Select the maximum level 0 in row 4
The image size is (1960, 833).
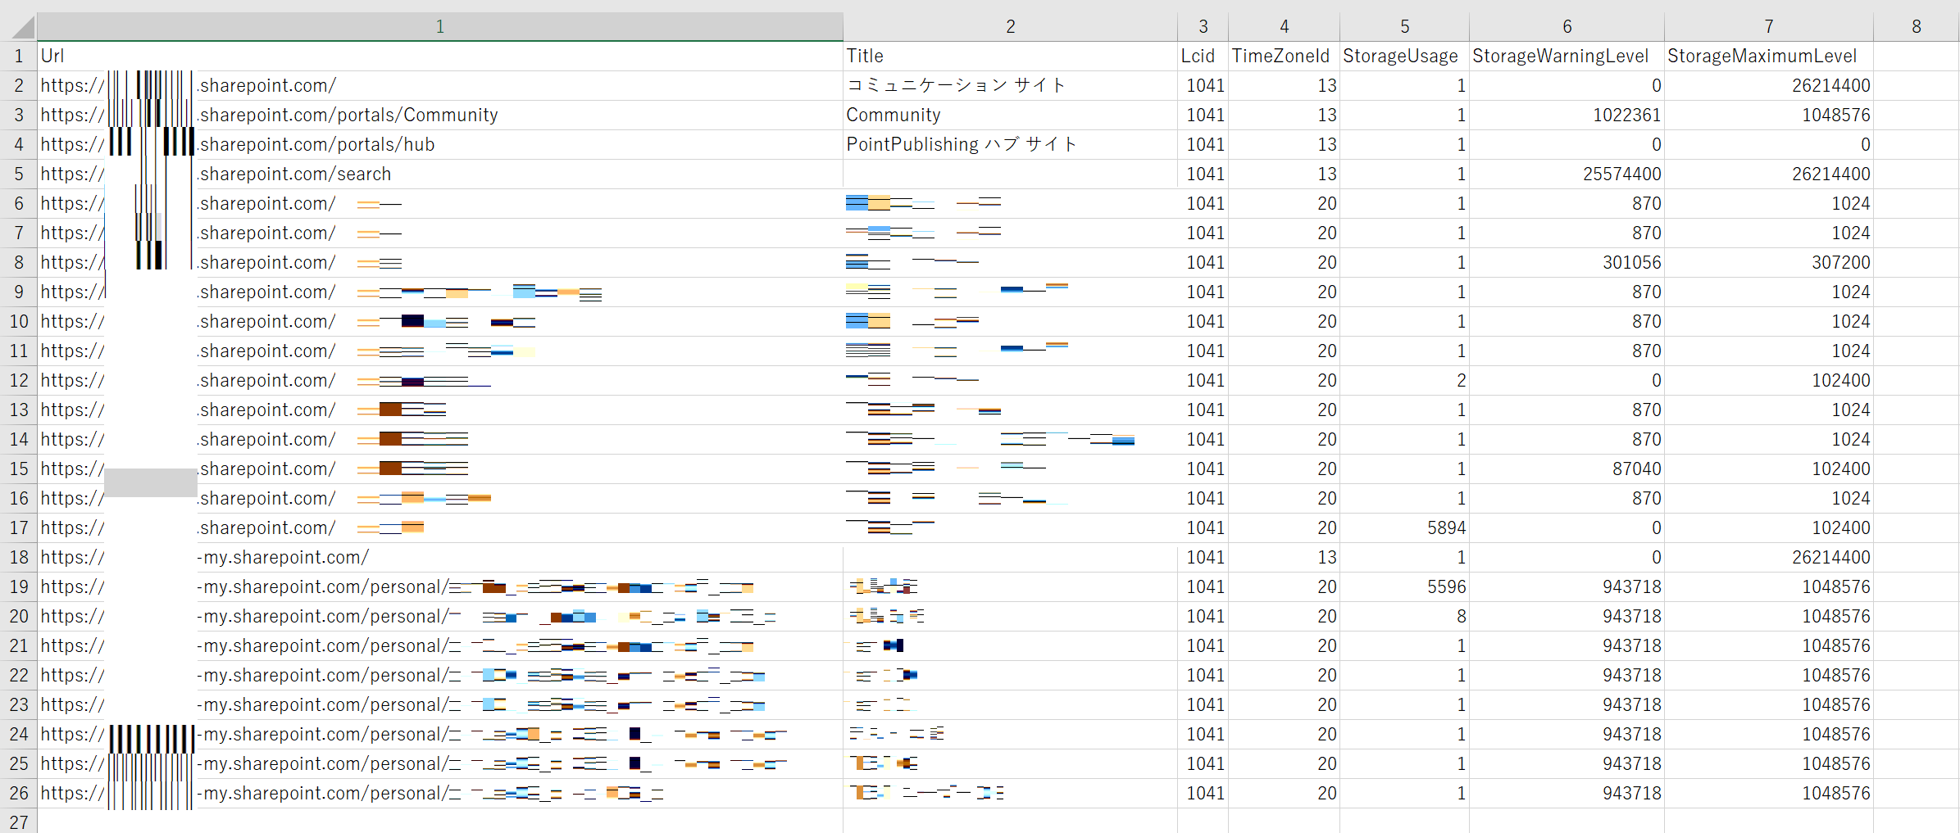(1768, 144)
